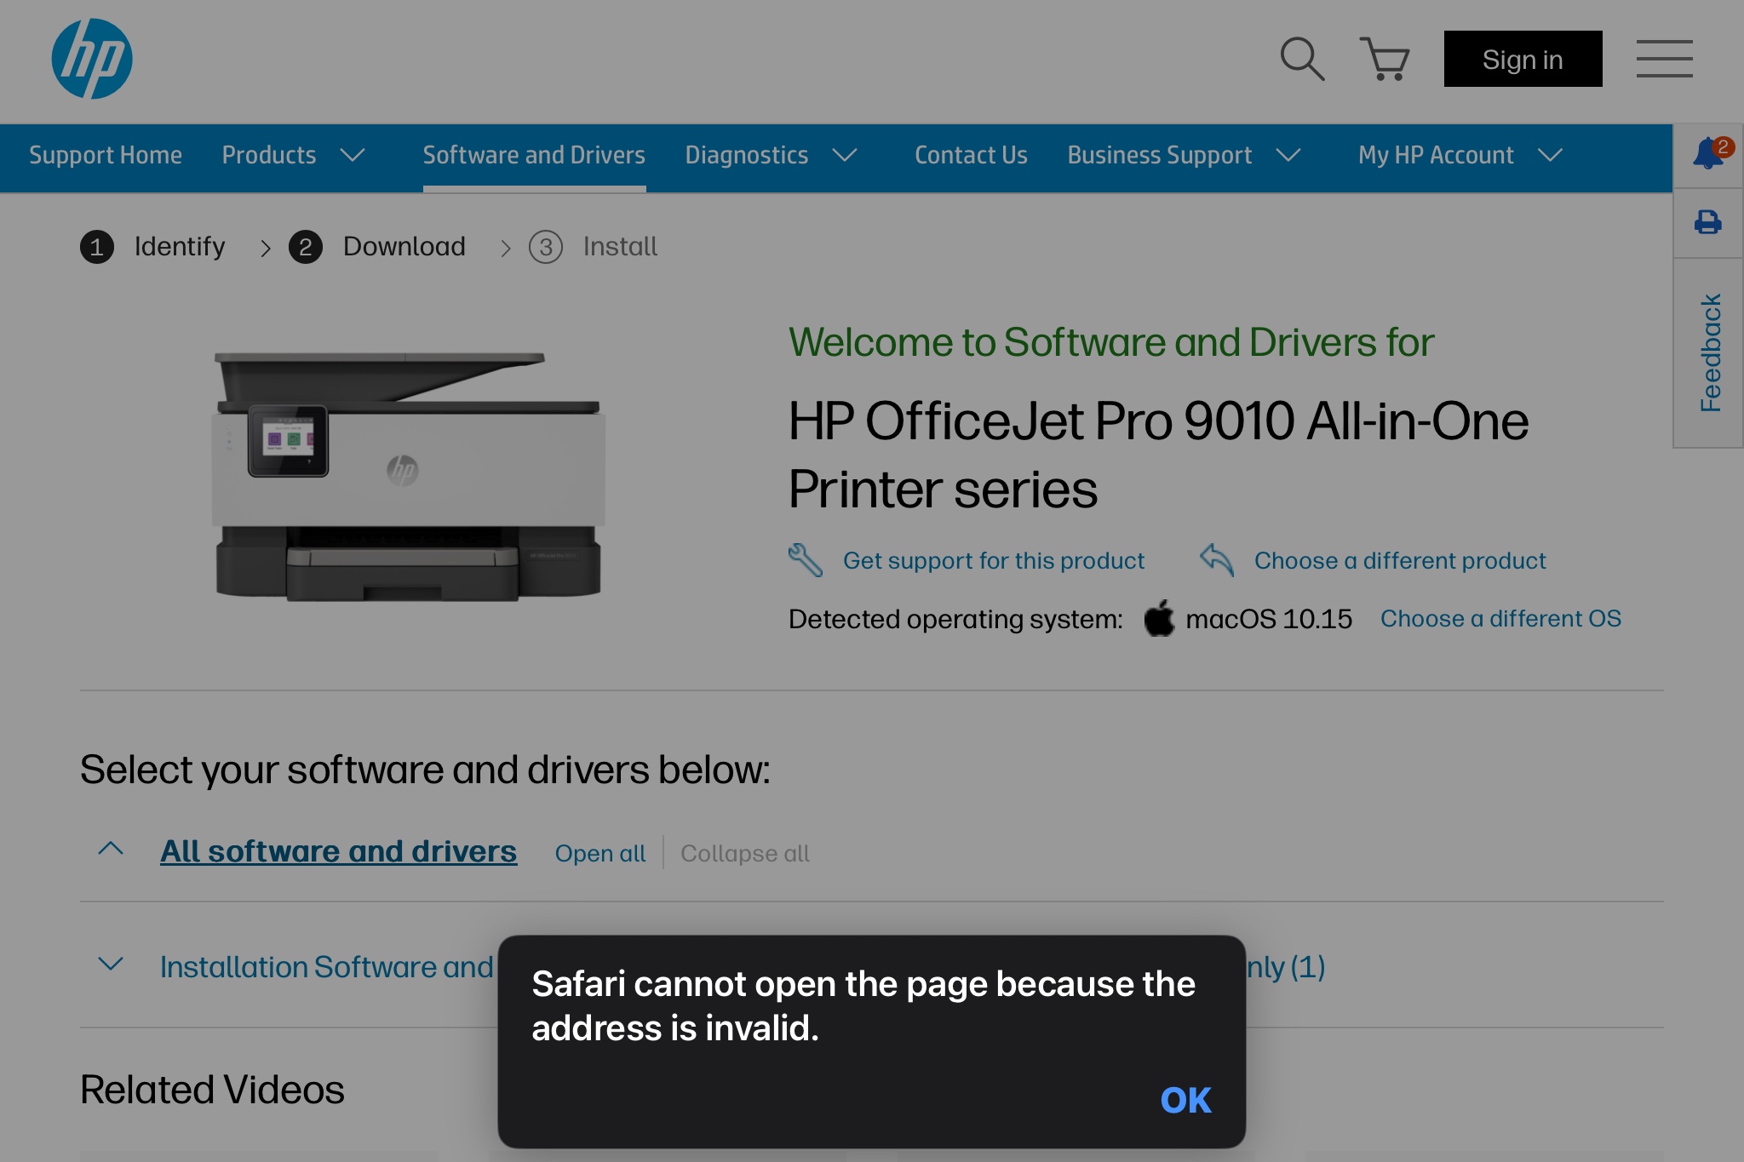This screenshot has width=1744, height=1162.
Task: Click Choose a different OS link
Action: [x=1500, y=619]
